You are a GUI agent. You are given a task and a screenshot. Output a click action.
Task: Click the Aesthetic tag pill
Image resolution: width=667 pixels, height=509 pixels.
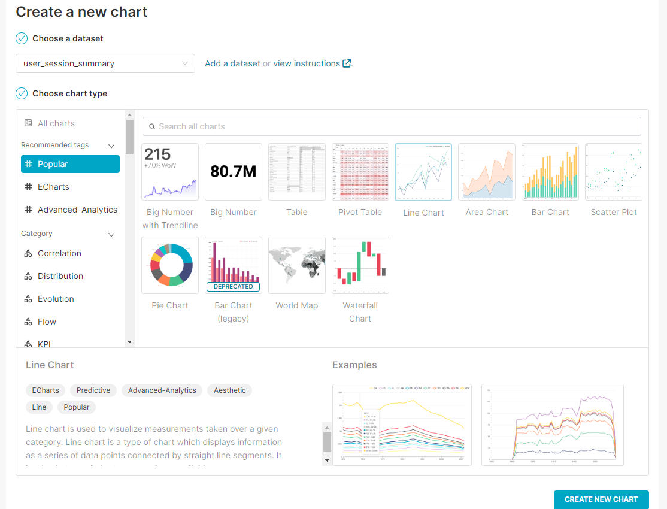230,390
